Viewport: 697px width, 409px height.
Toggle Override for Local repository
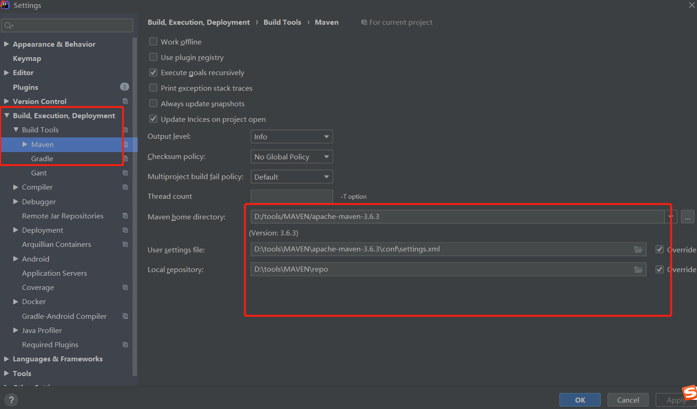point(660,269)
